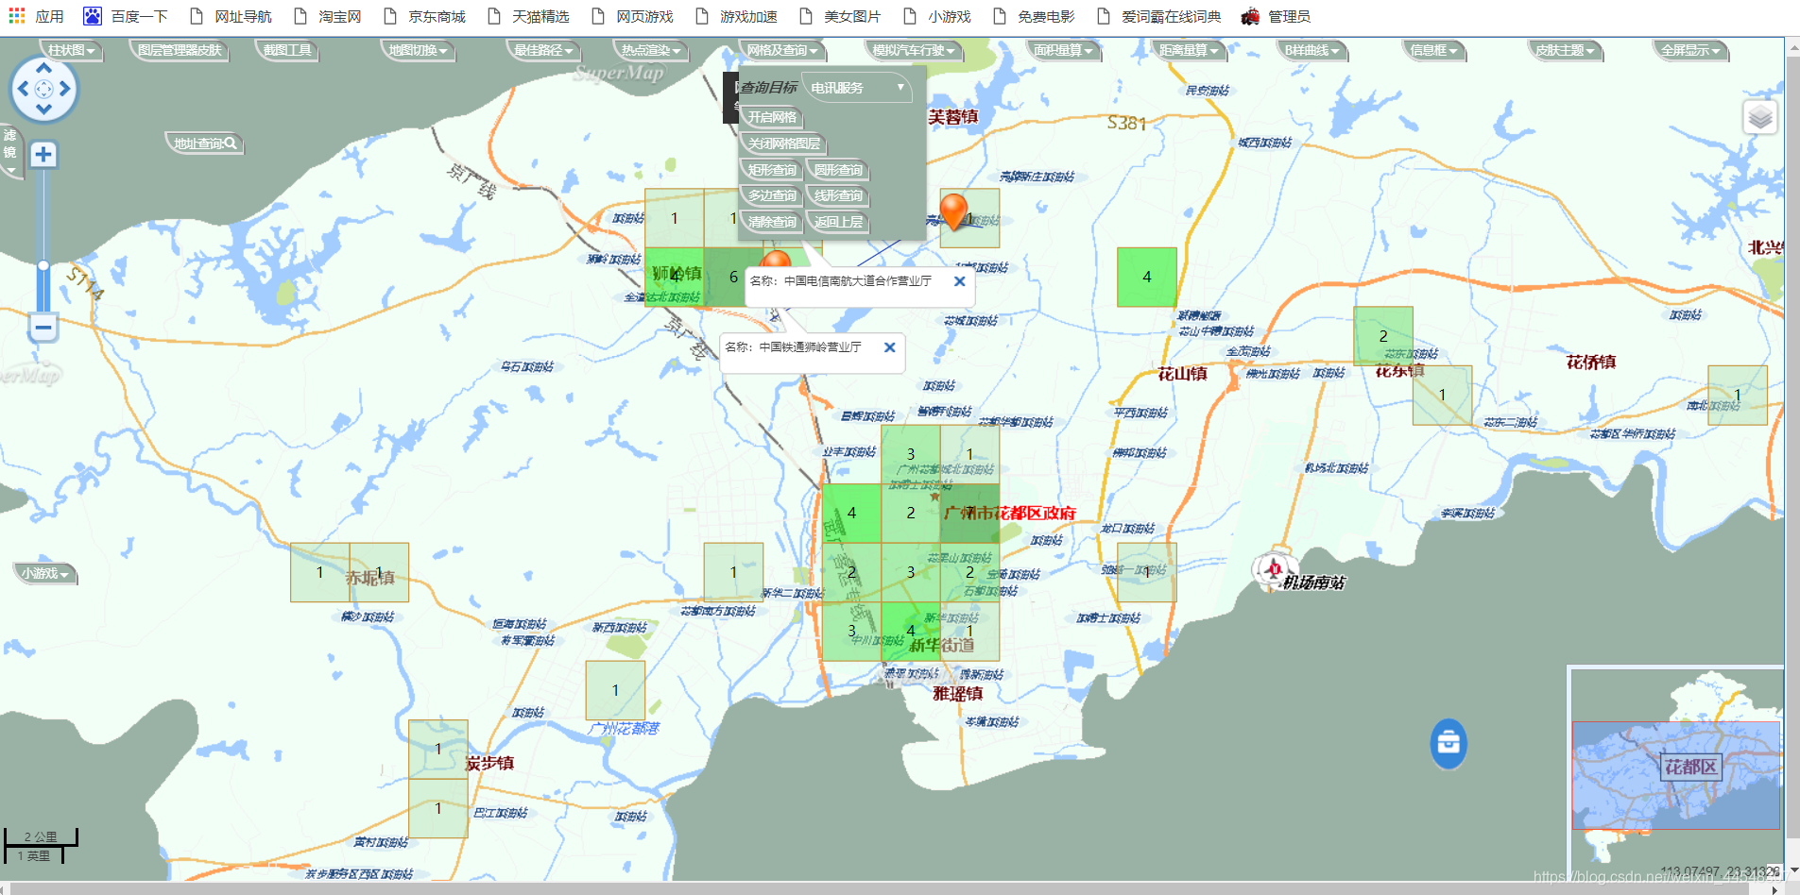The width and height of the screenshot is (1800, 895).
Task: Click the orange marker near 芙蓉镇
Action: tap(953, 211)
